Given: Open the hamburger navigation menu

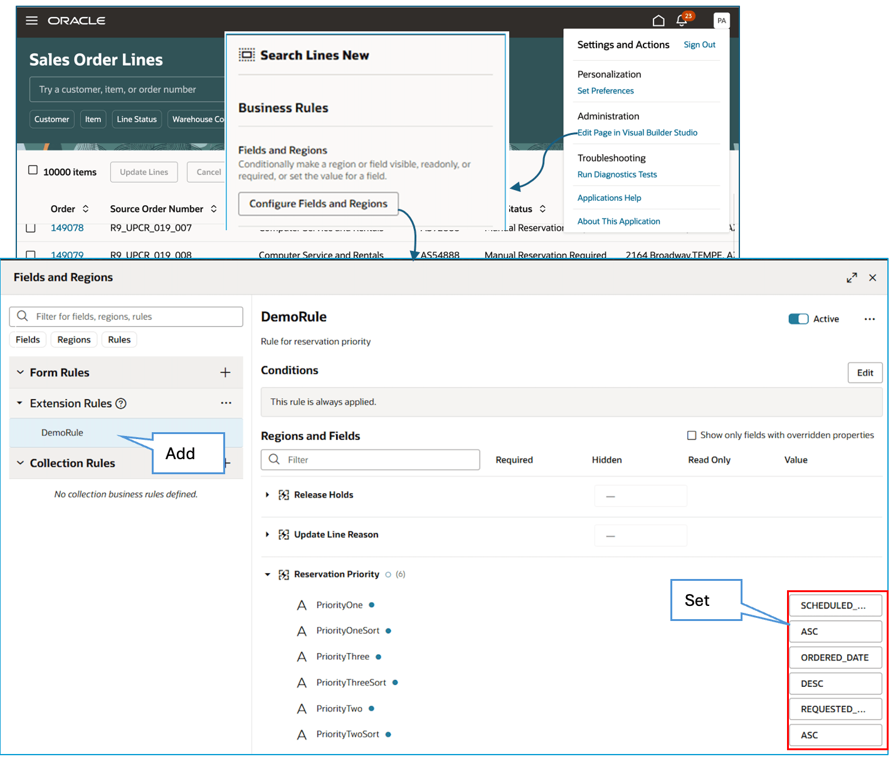Looking at the screenshot, I should (x=31, y=21).
